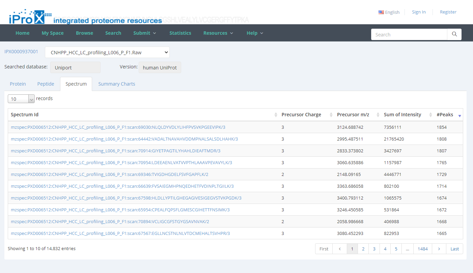The width and height of the screenshot is (473, 273).
Task: Click the Register link
Action: click(x=448, y=12)
